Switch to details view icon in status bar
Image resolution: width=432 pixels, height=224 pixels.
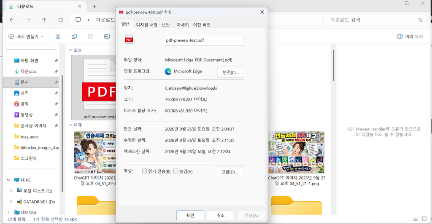[416, 219]
